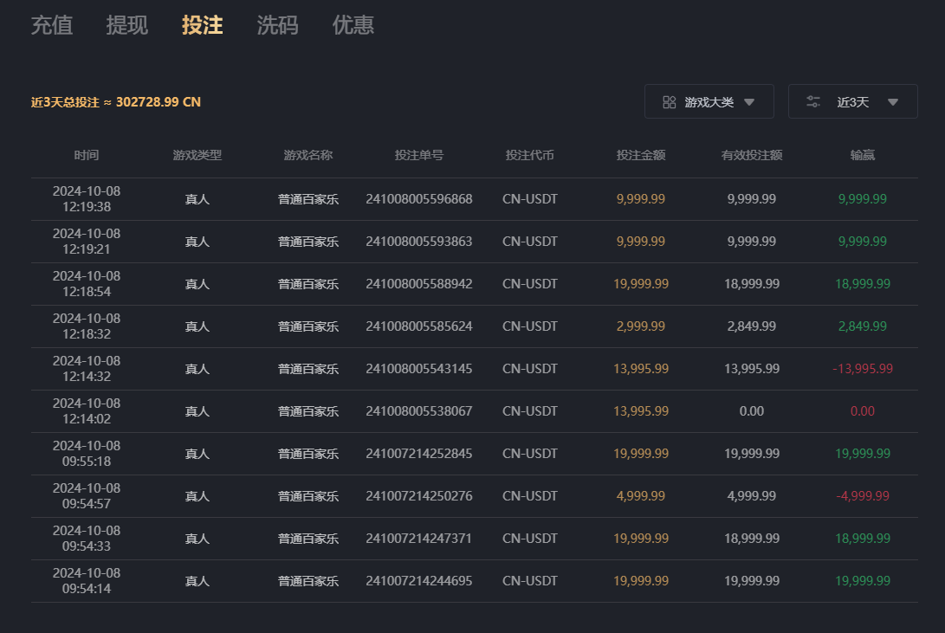This screenshot has height=633, width=945.
Task: Select the 投注 tab
Action: pos(203,25)
